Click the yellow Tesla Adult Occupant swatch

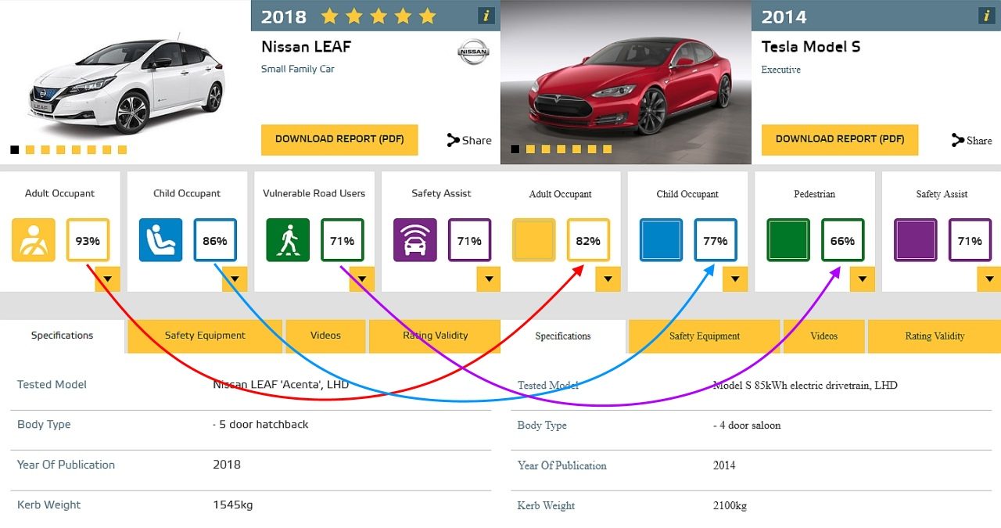tap(534, 240)
